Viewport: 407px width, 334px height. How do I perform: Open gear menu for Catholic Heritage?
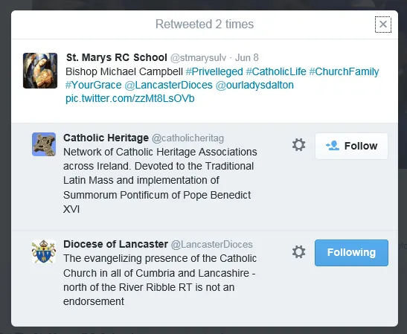[x=299, y=145]
